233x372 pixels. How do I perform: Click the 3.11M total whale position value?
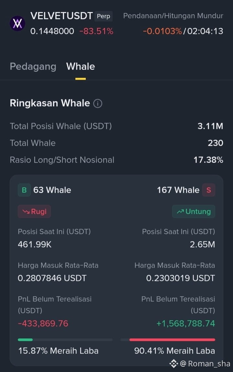(x=210, y=126)
